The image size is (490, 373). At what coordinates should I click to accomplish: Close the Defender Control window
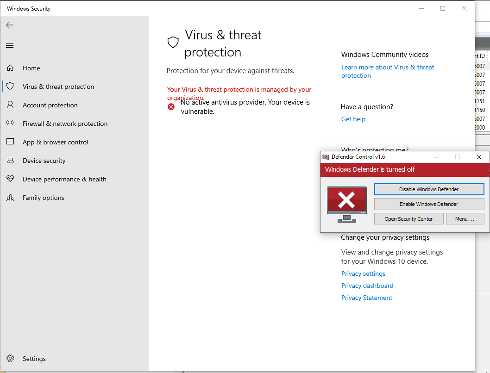[x=479, y=157]
